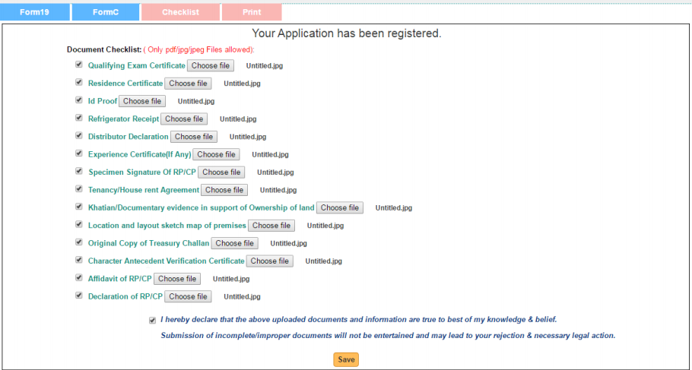Screen dimensions: 692x370
Task: Choose file for Original Treasury Challan
Action: tap(234, 243)
